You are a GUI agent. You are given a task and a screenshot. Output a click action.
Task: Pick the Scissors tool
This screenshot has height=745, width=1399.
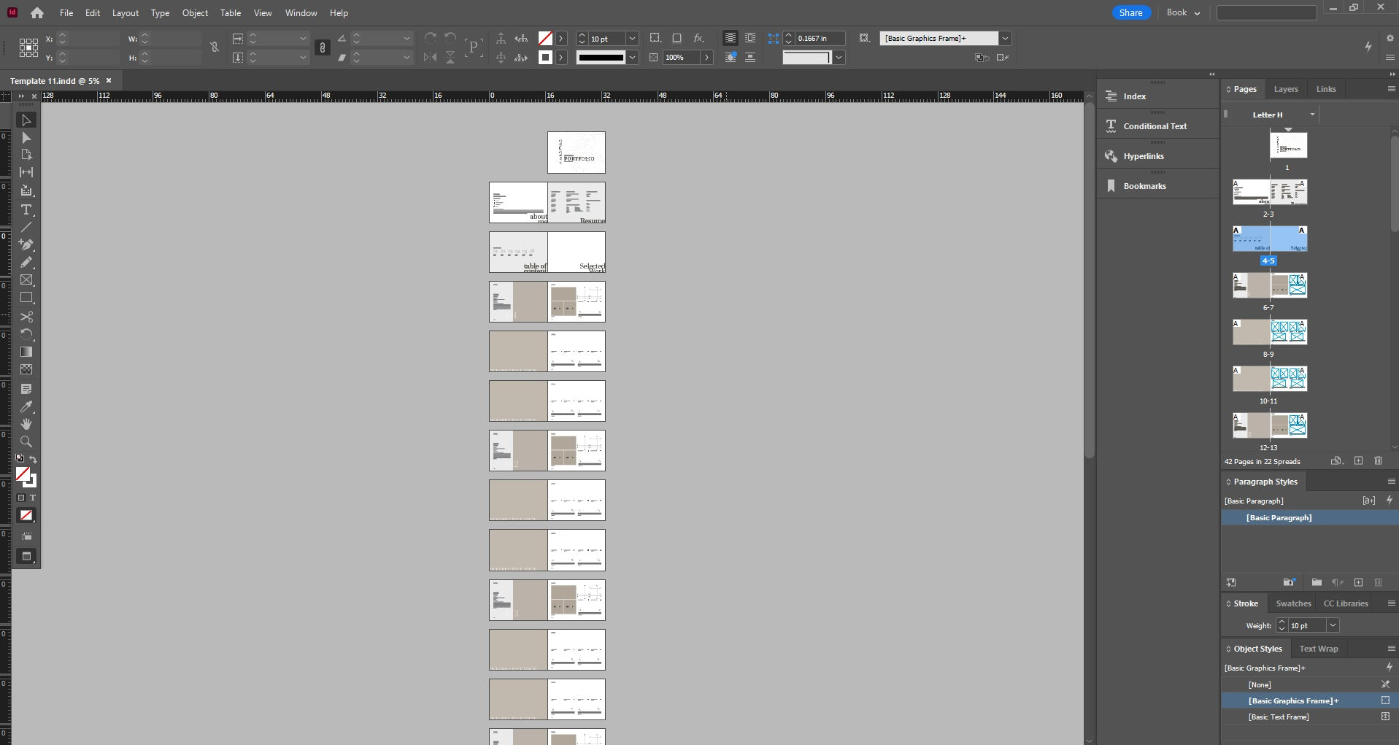(26, 317)
